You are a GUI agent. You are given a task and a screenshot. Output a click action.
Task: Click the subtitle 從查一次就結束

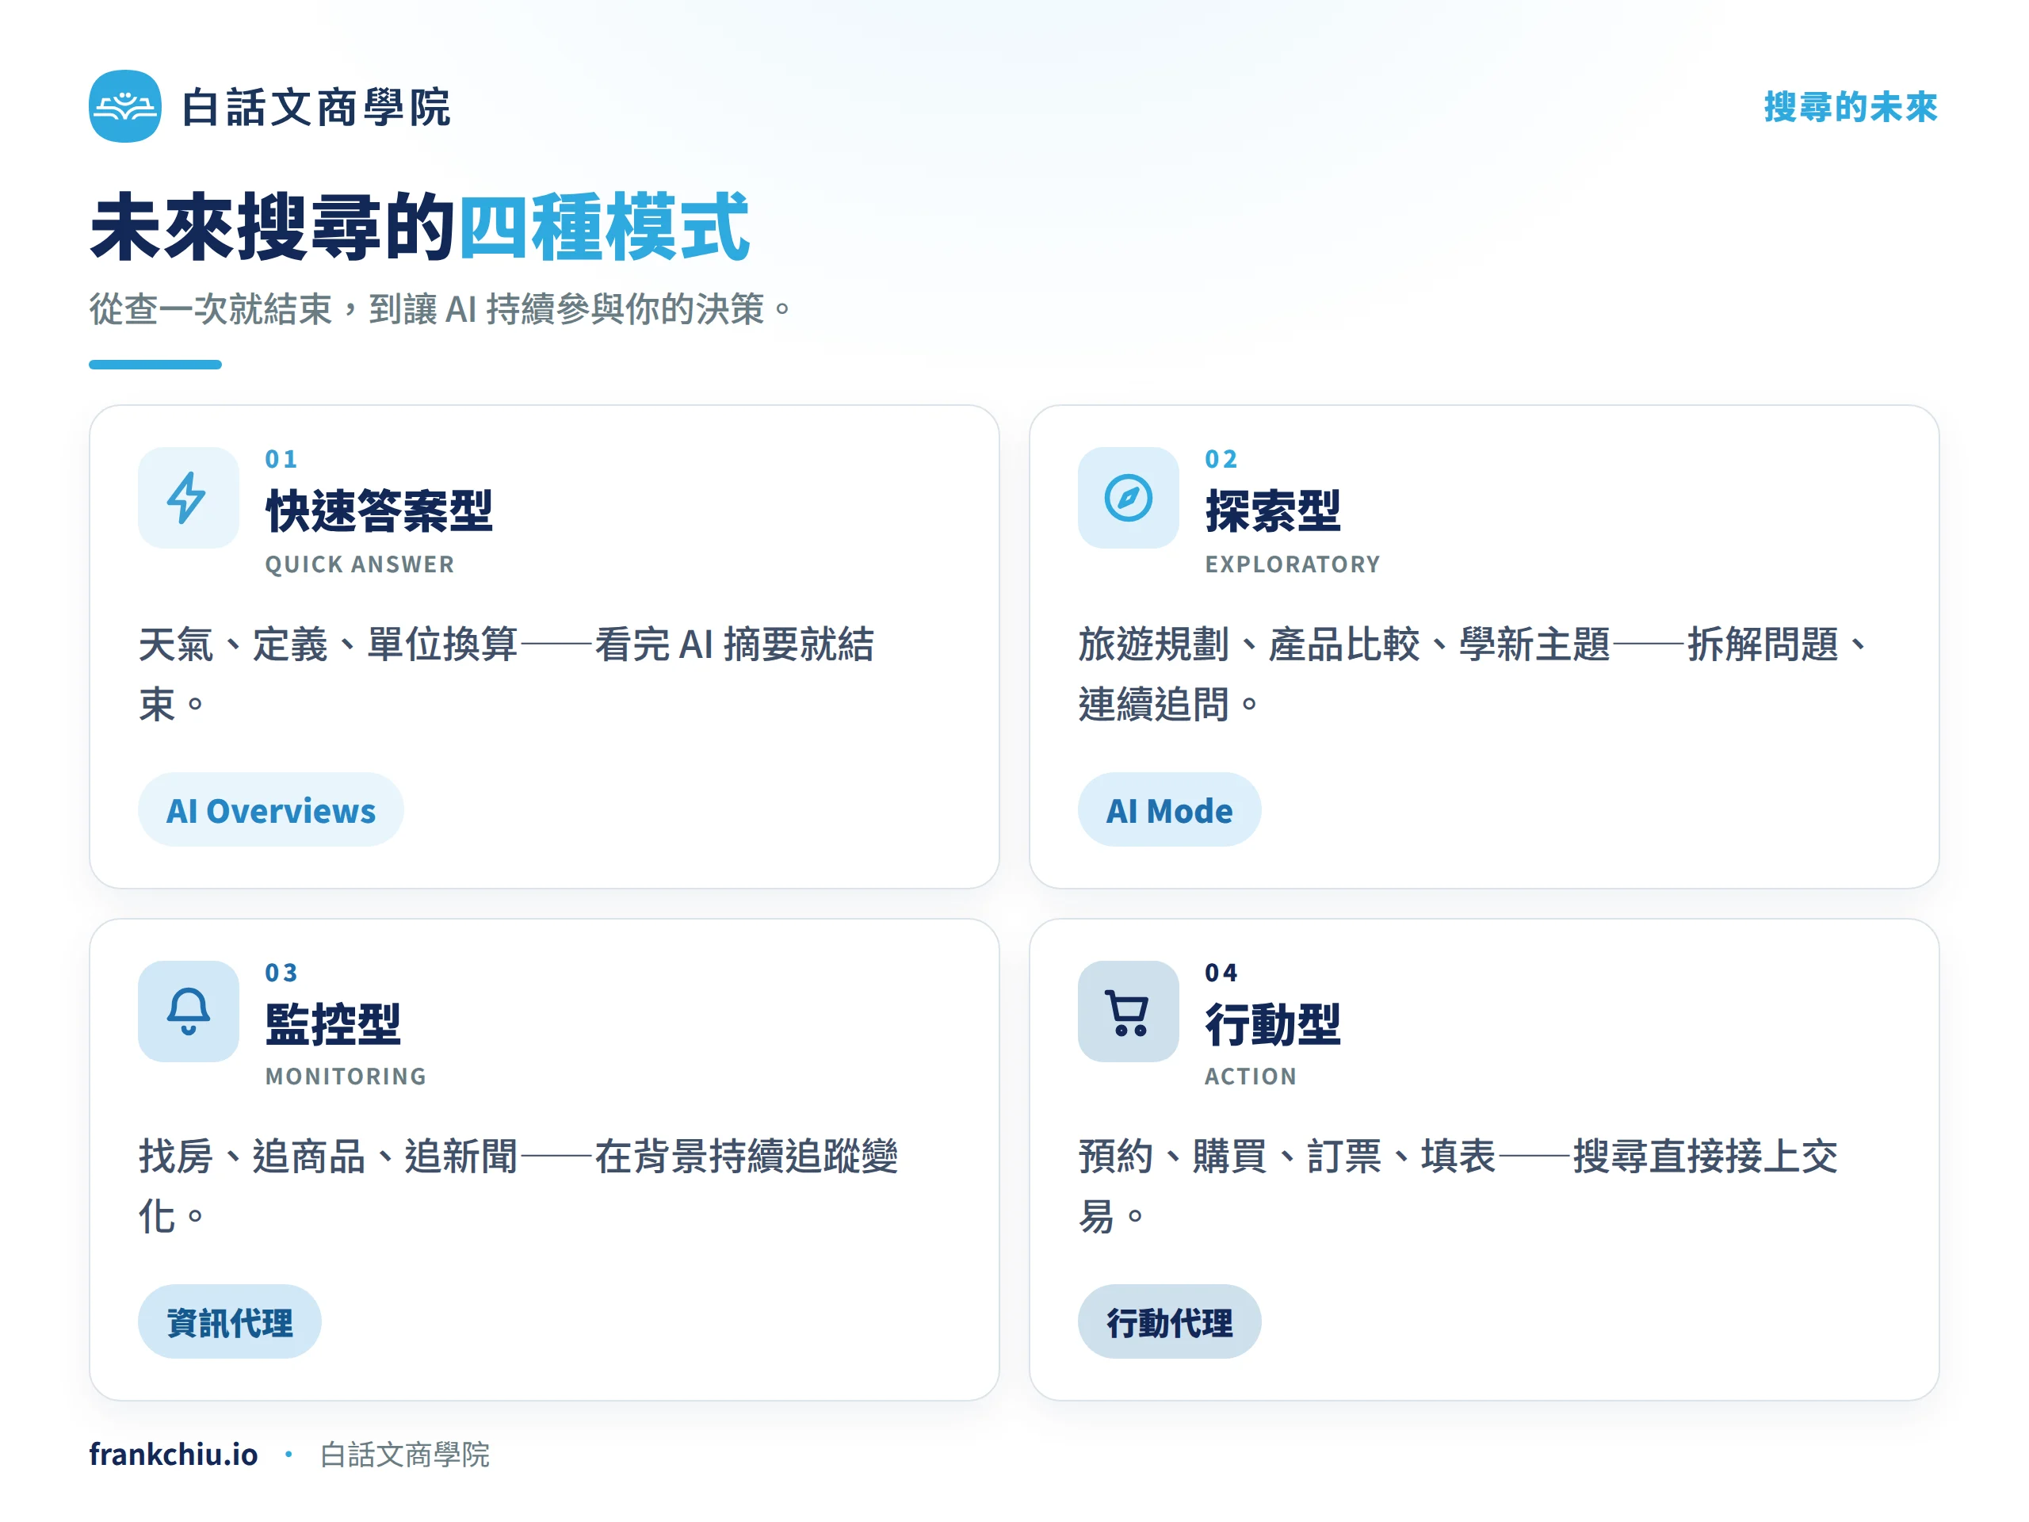point(441,309)
